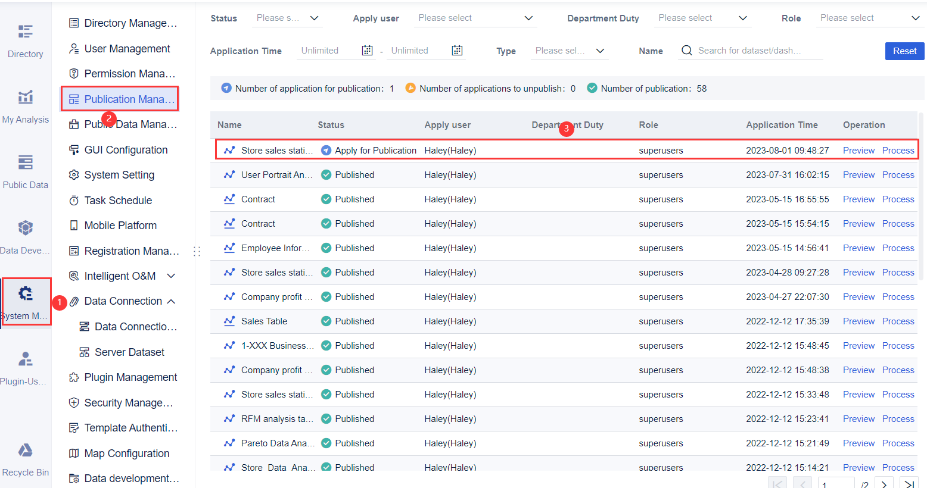Switch to the My Analysis section
Image resolution: width=927 pixels, height=488 pixels.
pos(25,104)
